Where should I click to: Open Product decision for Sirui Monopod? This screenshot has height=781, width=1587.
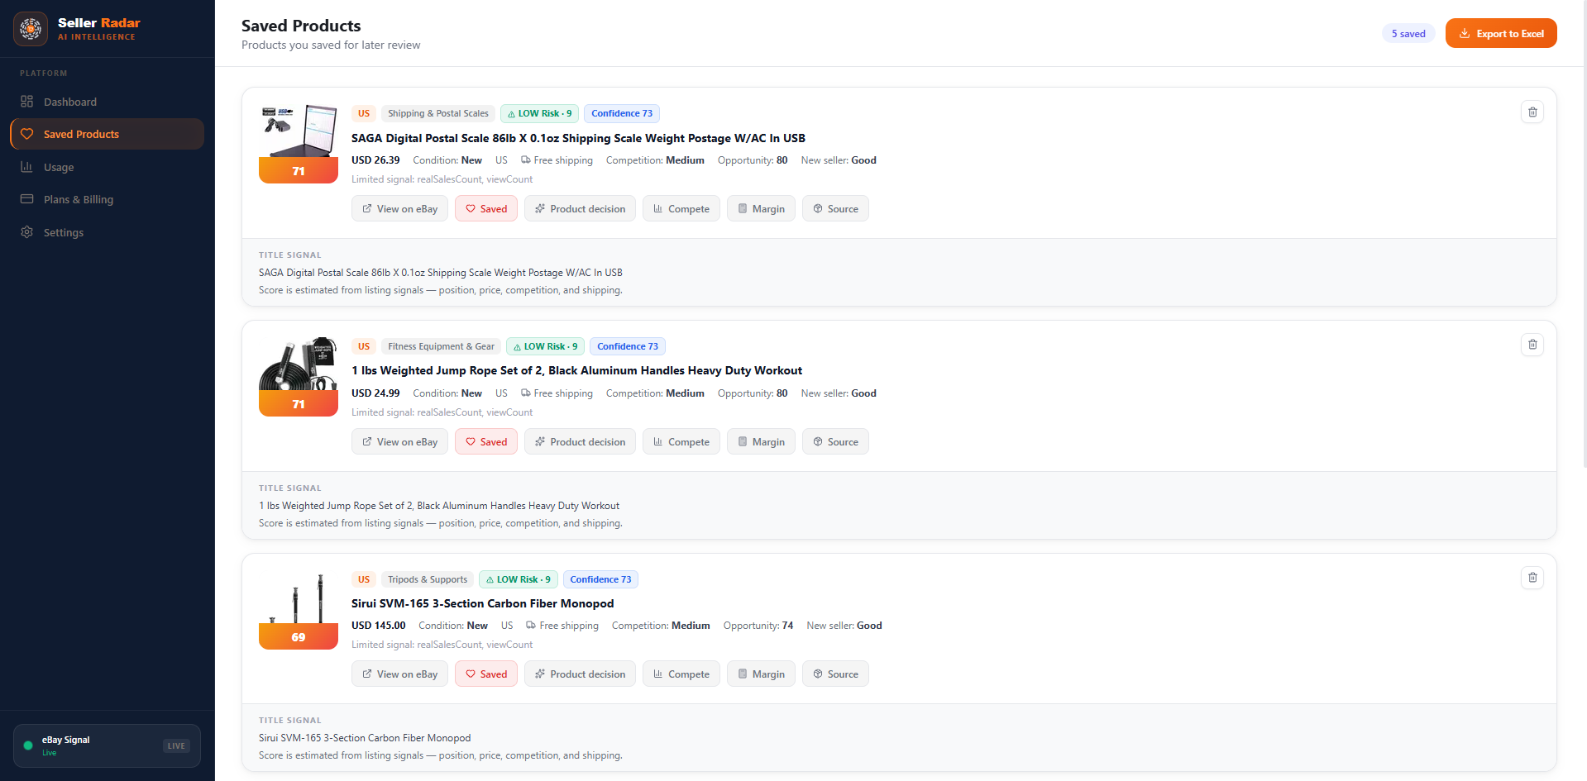pyautogui.click(x=581, y=674)
